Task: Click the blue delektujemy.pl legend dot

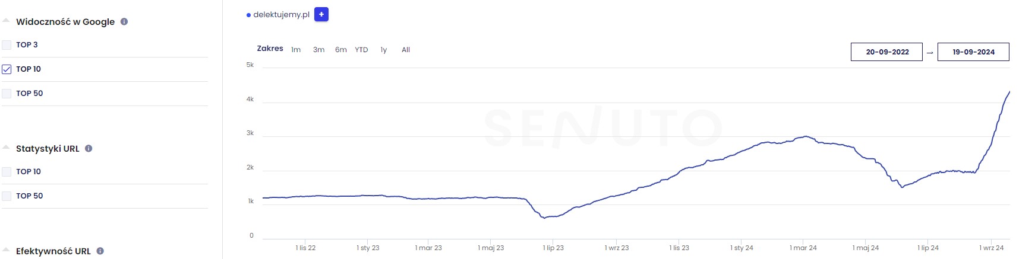Action: [248, 15]
